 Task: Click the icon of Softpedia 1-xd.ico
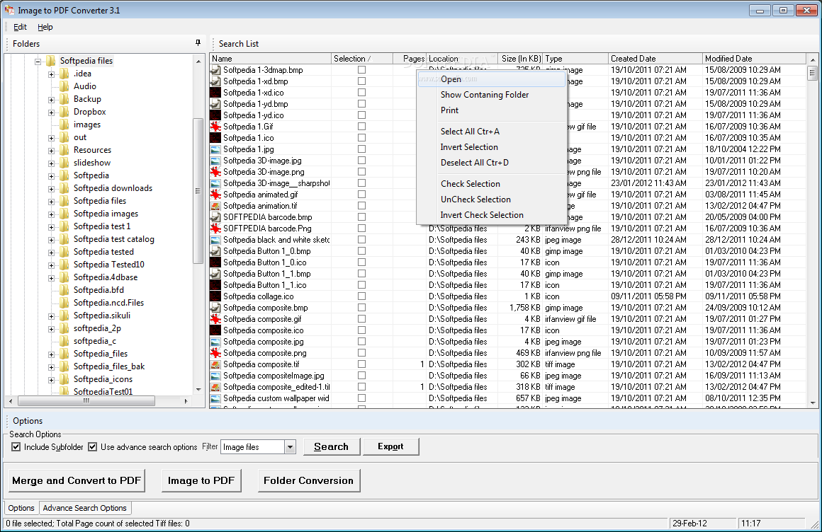(215, 93)
